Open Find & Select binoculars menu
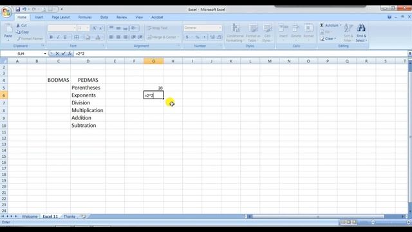 (361, 33)
